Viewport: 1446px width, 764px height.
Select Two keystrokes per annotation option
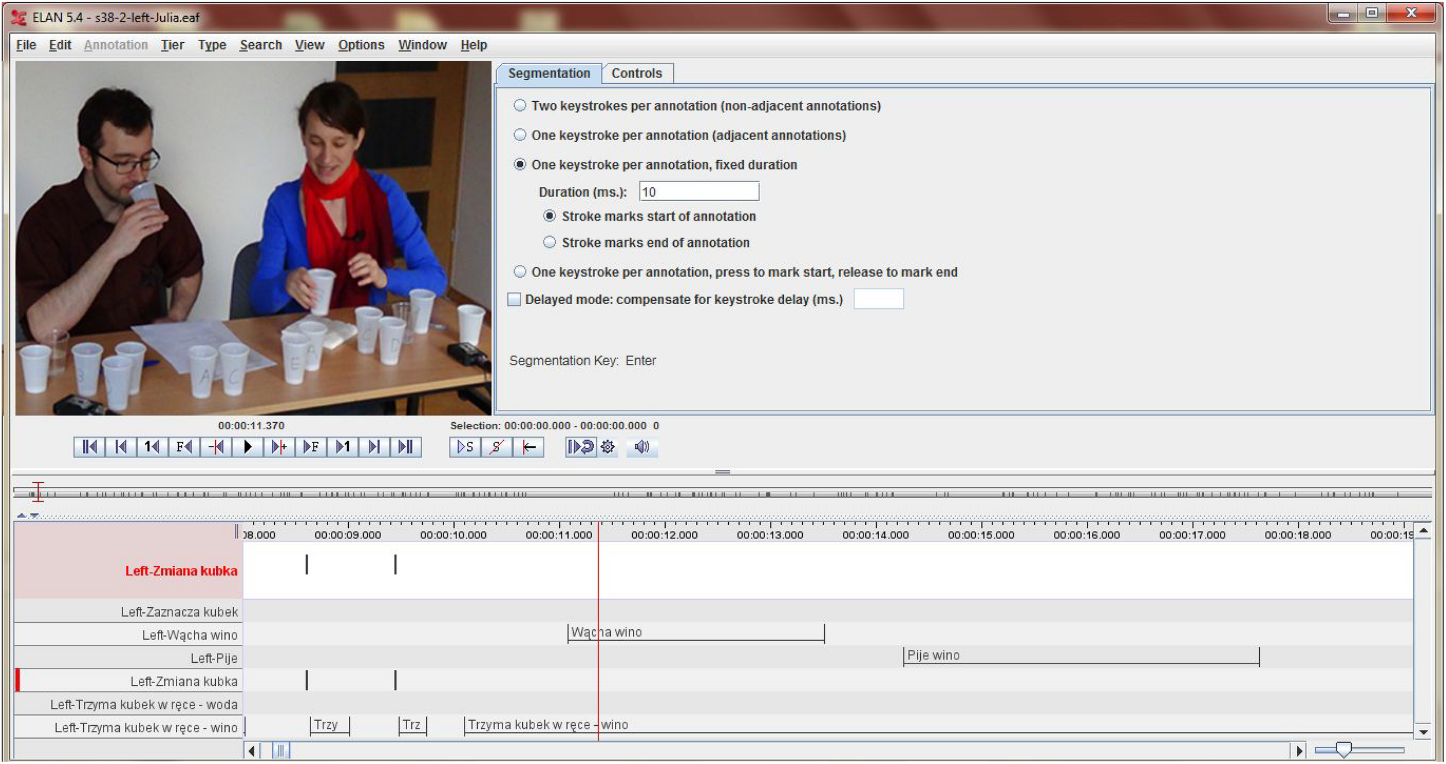520,105
